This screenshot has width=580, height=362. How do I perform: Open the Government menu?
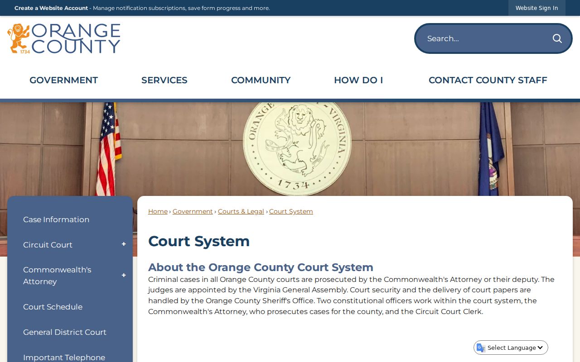point(64,80)
